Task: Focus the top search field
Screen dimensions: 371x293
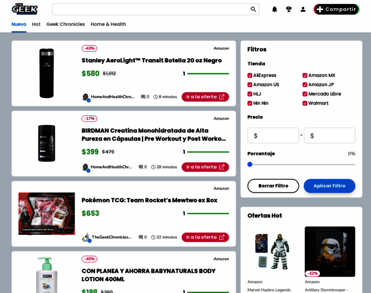Action: (x=156, y=9)
